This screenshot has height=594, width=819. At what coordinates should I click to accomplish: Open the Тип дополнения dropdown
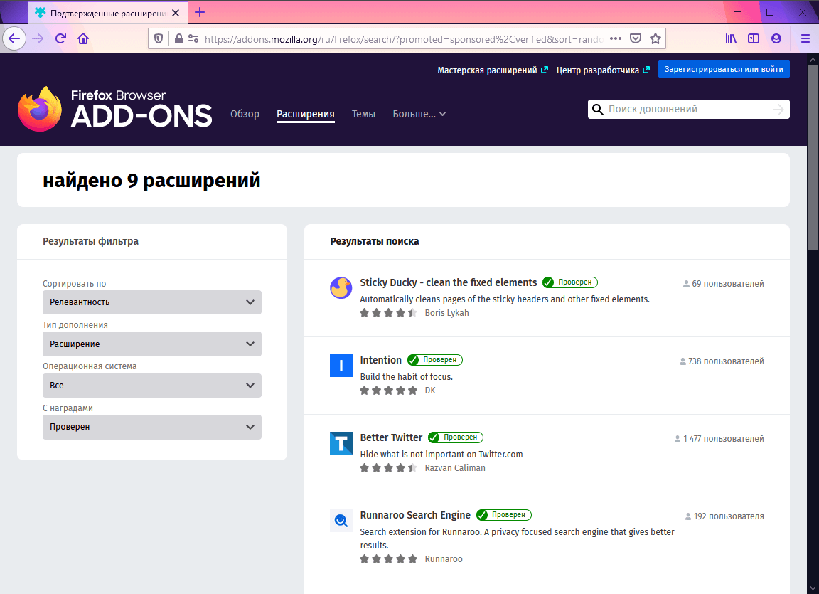click(152, 344)
